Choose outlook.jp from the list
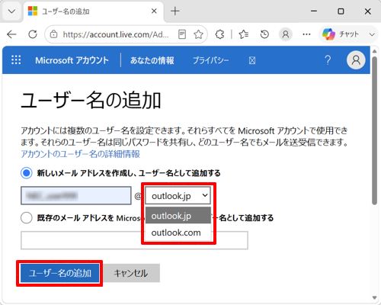The image size is (381, 305). click(x=178, y=216)
